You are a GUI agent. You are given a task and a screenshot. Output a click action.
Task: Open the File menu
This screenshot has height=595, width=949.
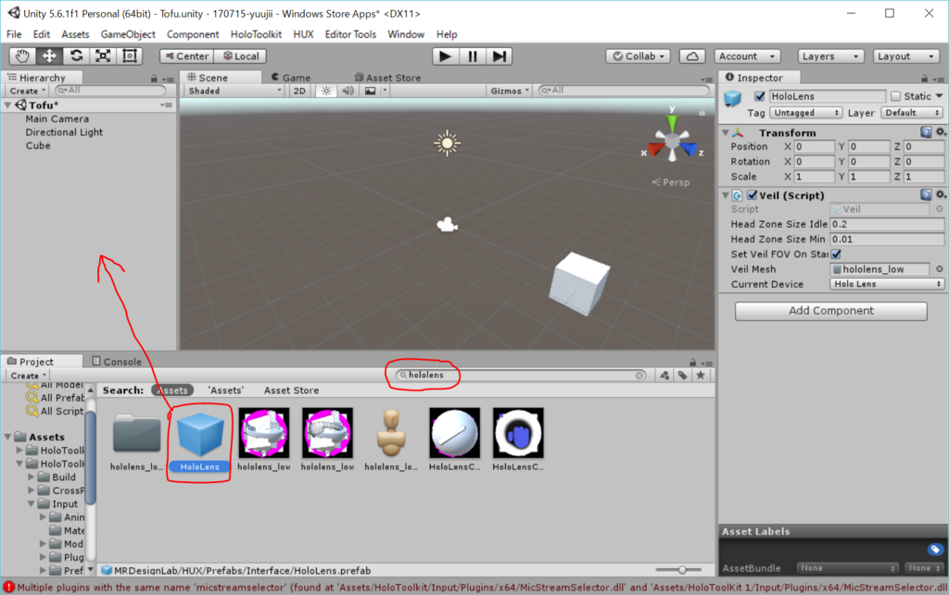tap(14, 34)
